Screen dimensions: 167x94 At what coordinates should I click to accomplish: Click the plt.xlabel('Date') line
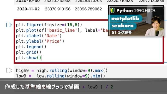[39, 36]
